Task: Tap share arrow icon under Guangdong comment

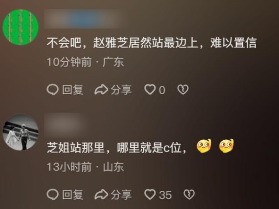Action: [101, 90]
